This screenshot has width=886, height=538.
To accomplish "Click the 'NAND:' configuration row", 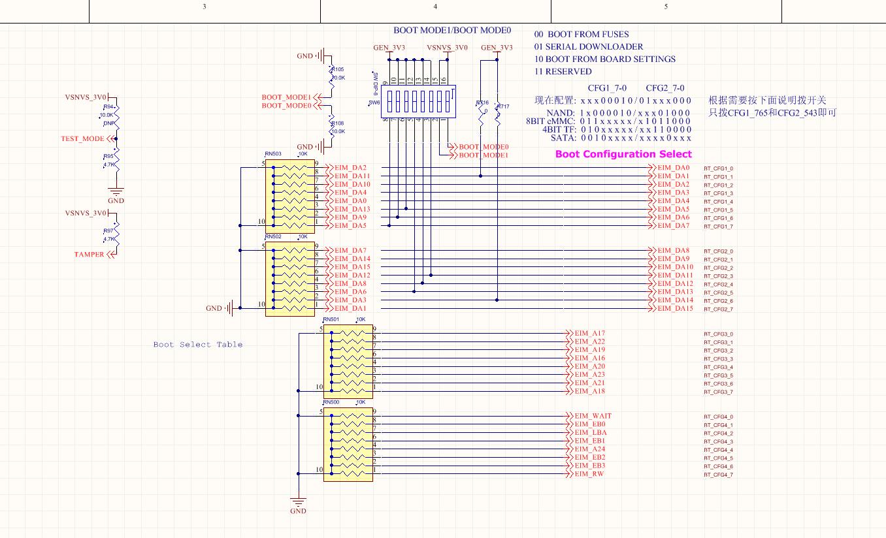I will point(618,112).
